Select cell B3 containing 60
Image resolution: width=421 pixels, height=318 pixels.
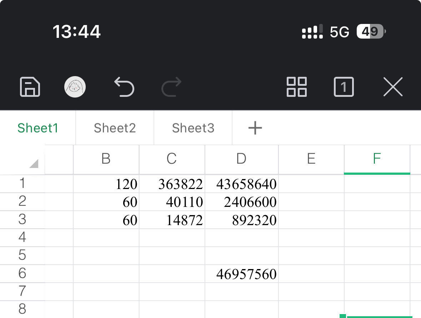106,220
